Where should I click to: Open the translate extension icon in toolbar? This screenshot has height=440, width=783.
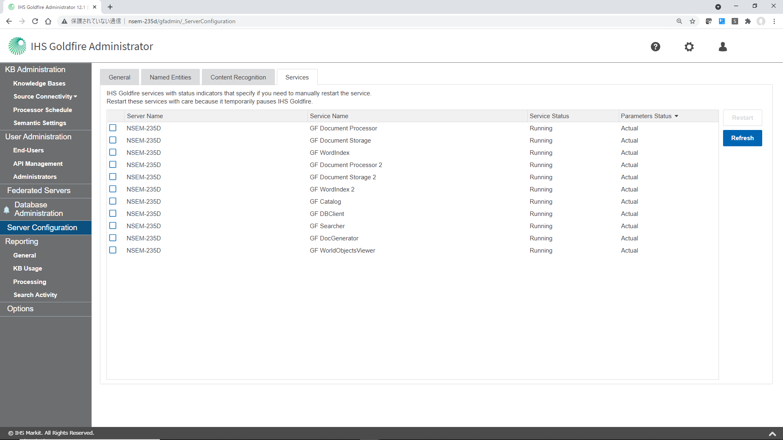click(x=709, y=21)
